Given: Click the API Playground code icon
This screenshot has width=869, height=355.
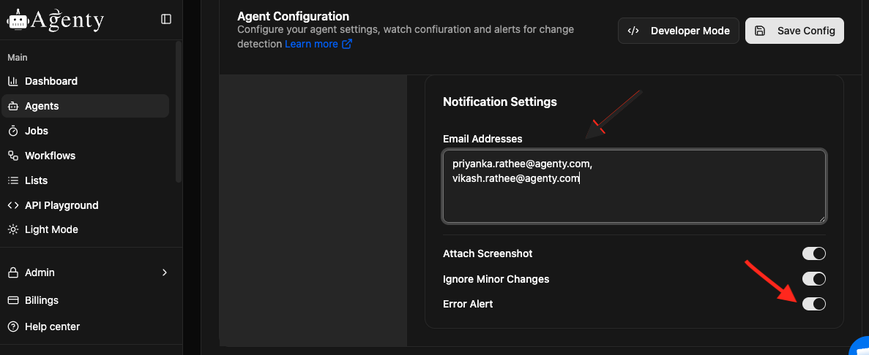Looking at the screenshot, I should pyautogui.click(x=12, y=205).
